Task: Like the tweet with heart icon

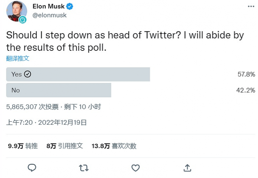Action: coord(136,168)
